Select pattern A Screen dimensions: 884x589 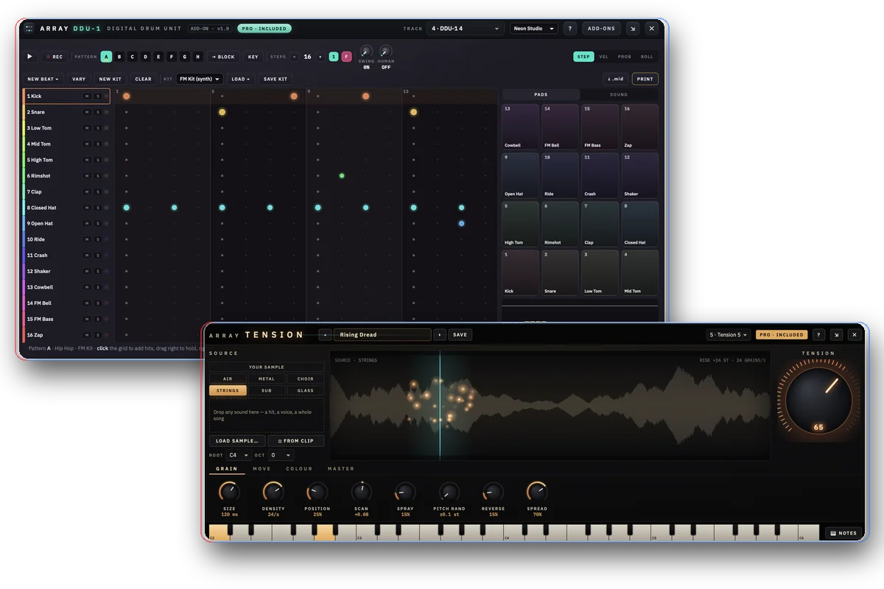[106, 57]
